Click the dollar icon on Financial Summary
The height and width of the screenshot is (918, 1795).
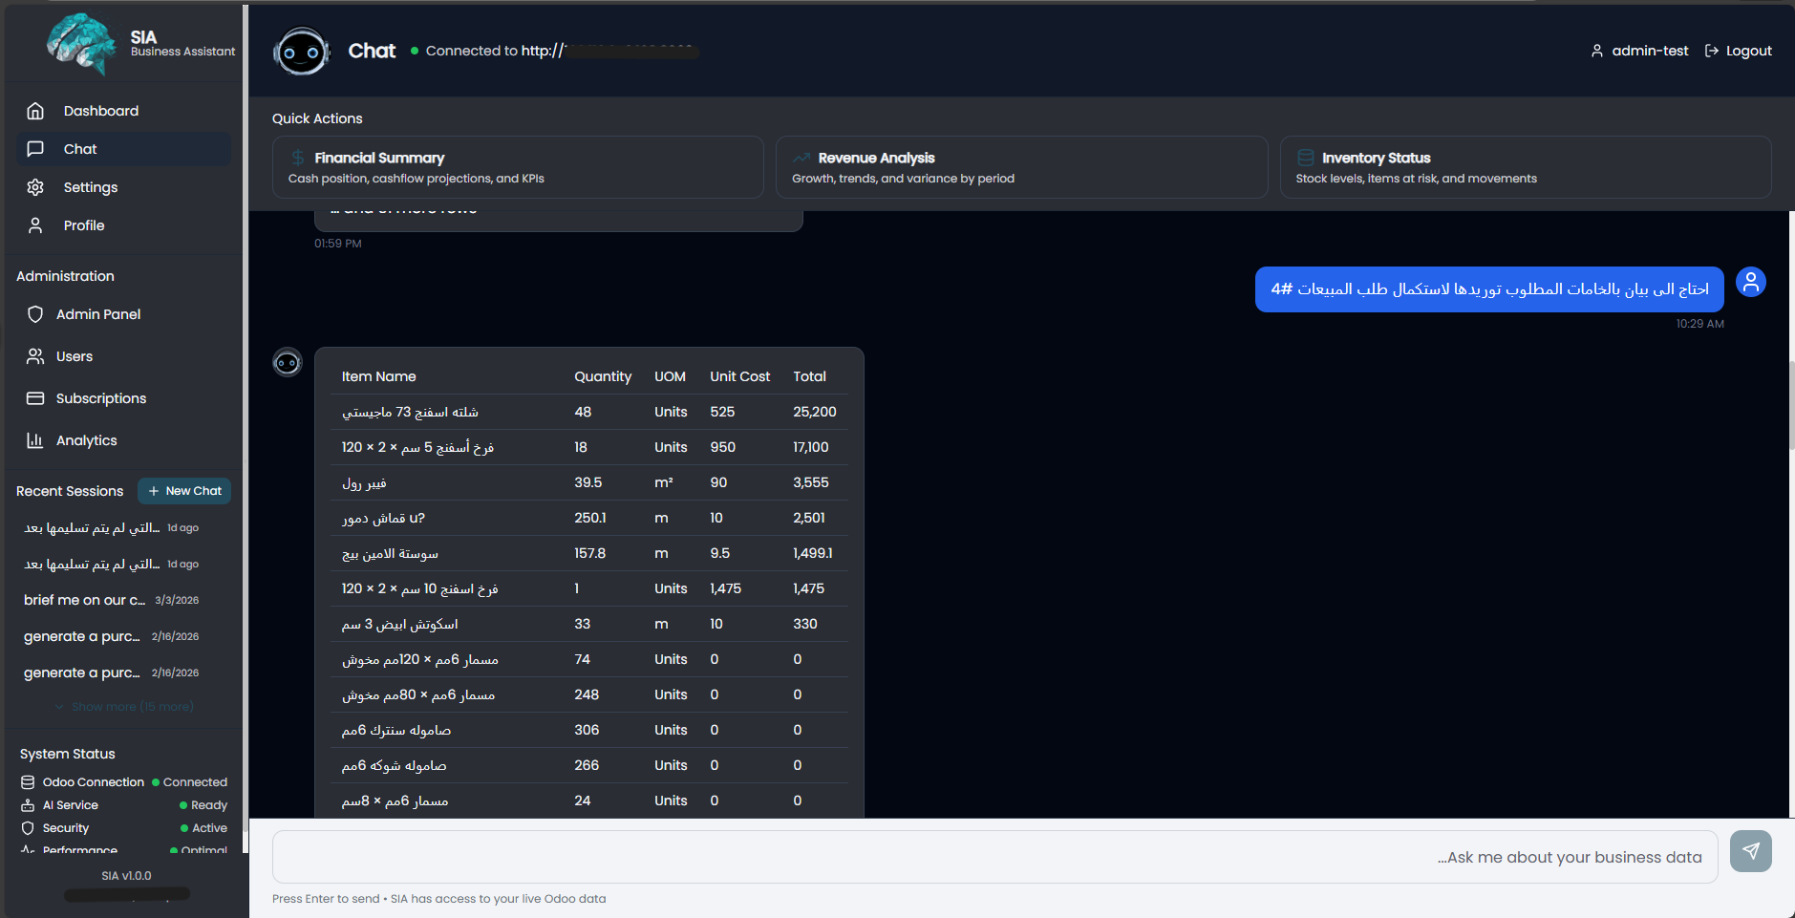tap(298, 158)
